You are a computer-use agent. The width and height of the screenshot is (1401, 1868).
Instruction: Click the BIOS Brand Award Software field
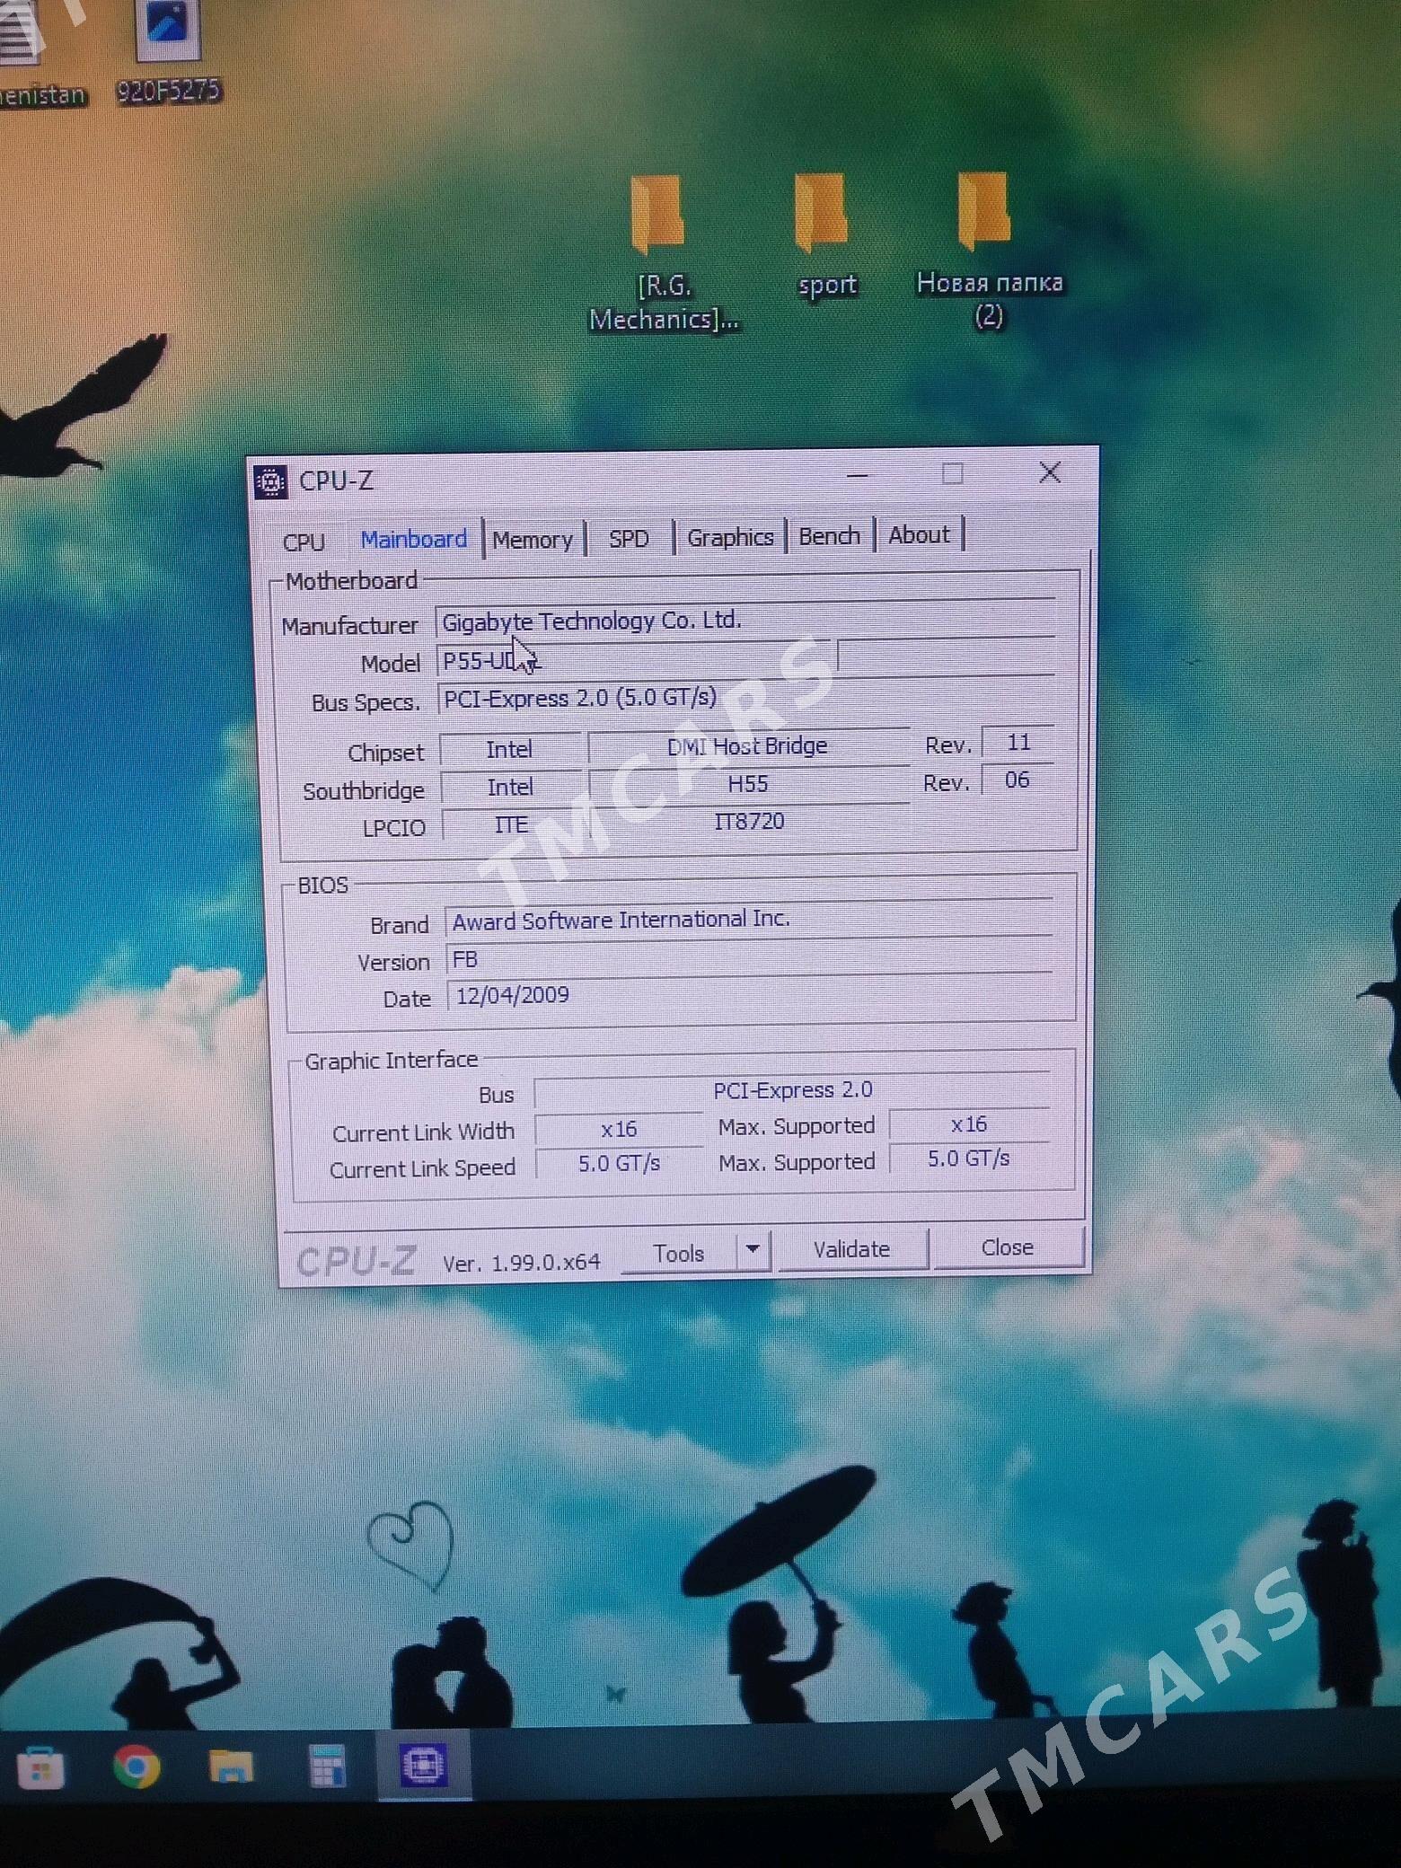[x=749, y=920]
